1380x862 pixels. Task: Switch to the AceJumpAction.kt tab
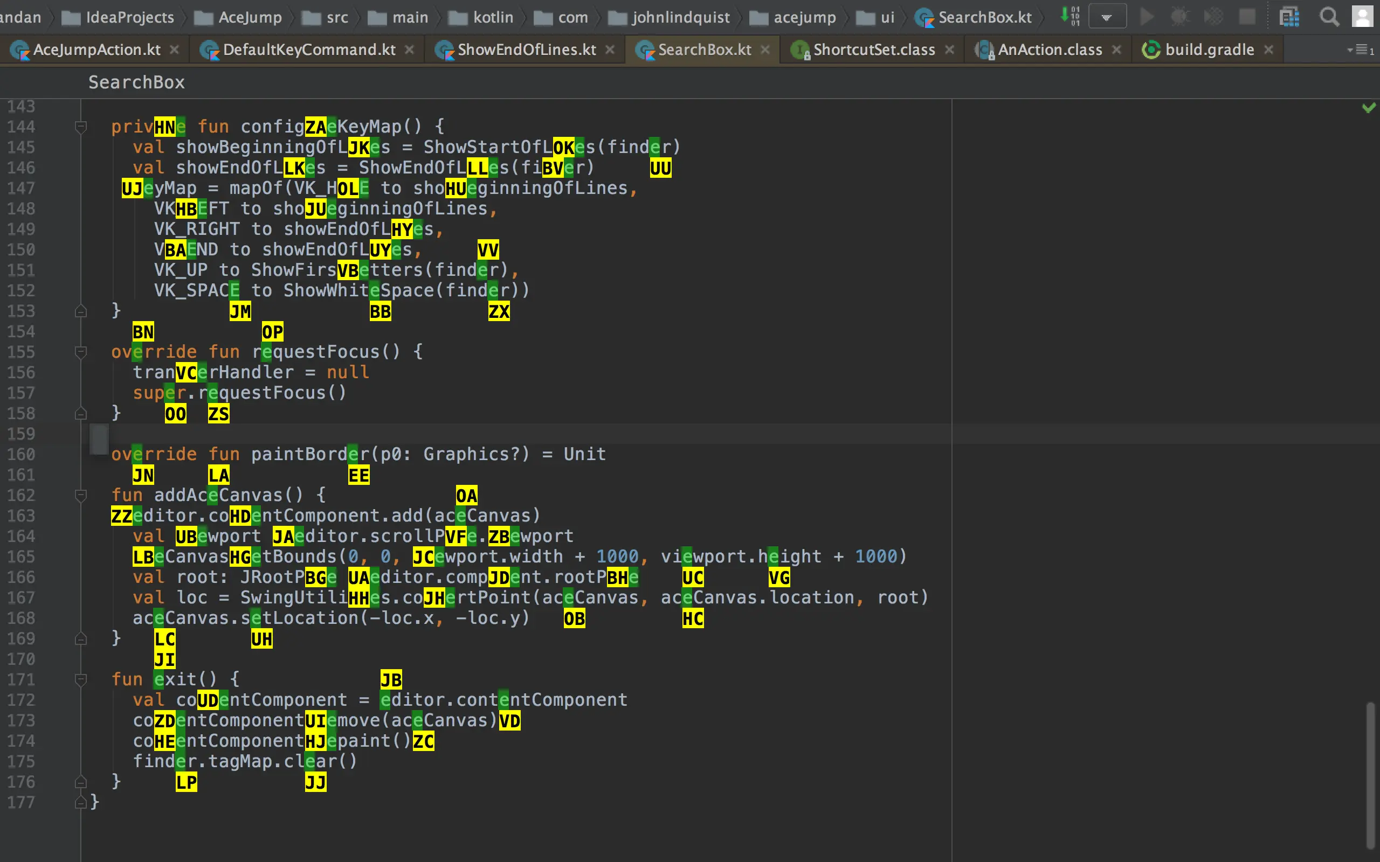96,50
